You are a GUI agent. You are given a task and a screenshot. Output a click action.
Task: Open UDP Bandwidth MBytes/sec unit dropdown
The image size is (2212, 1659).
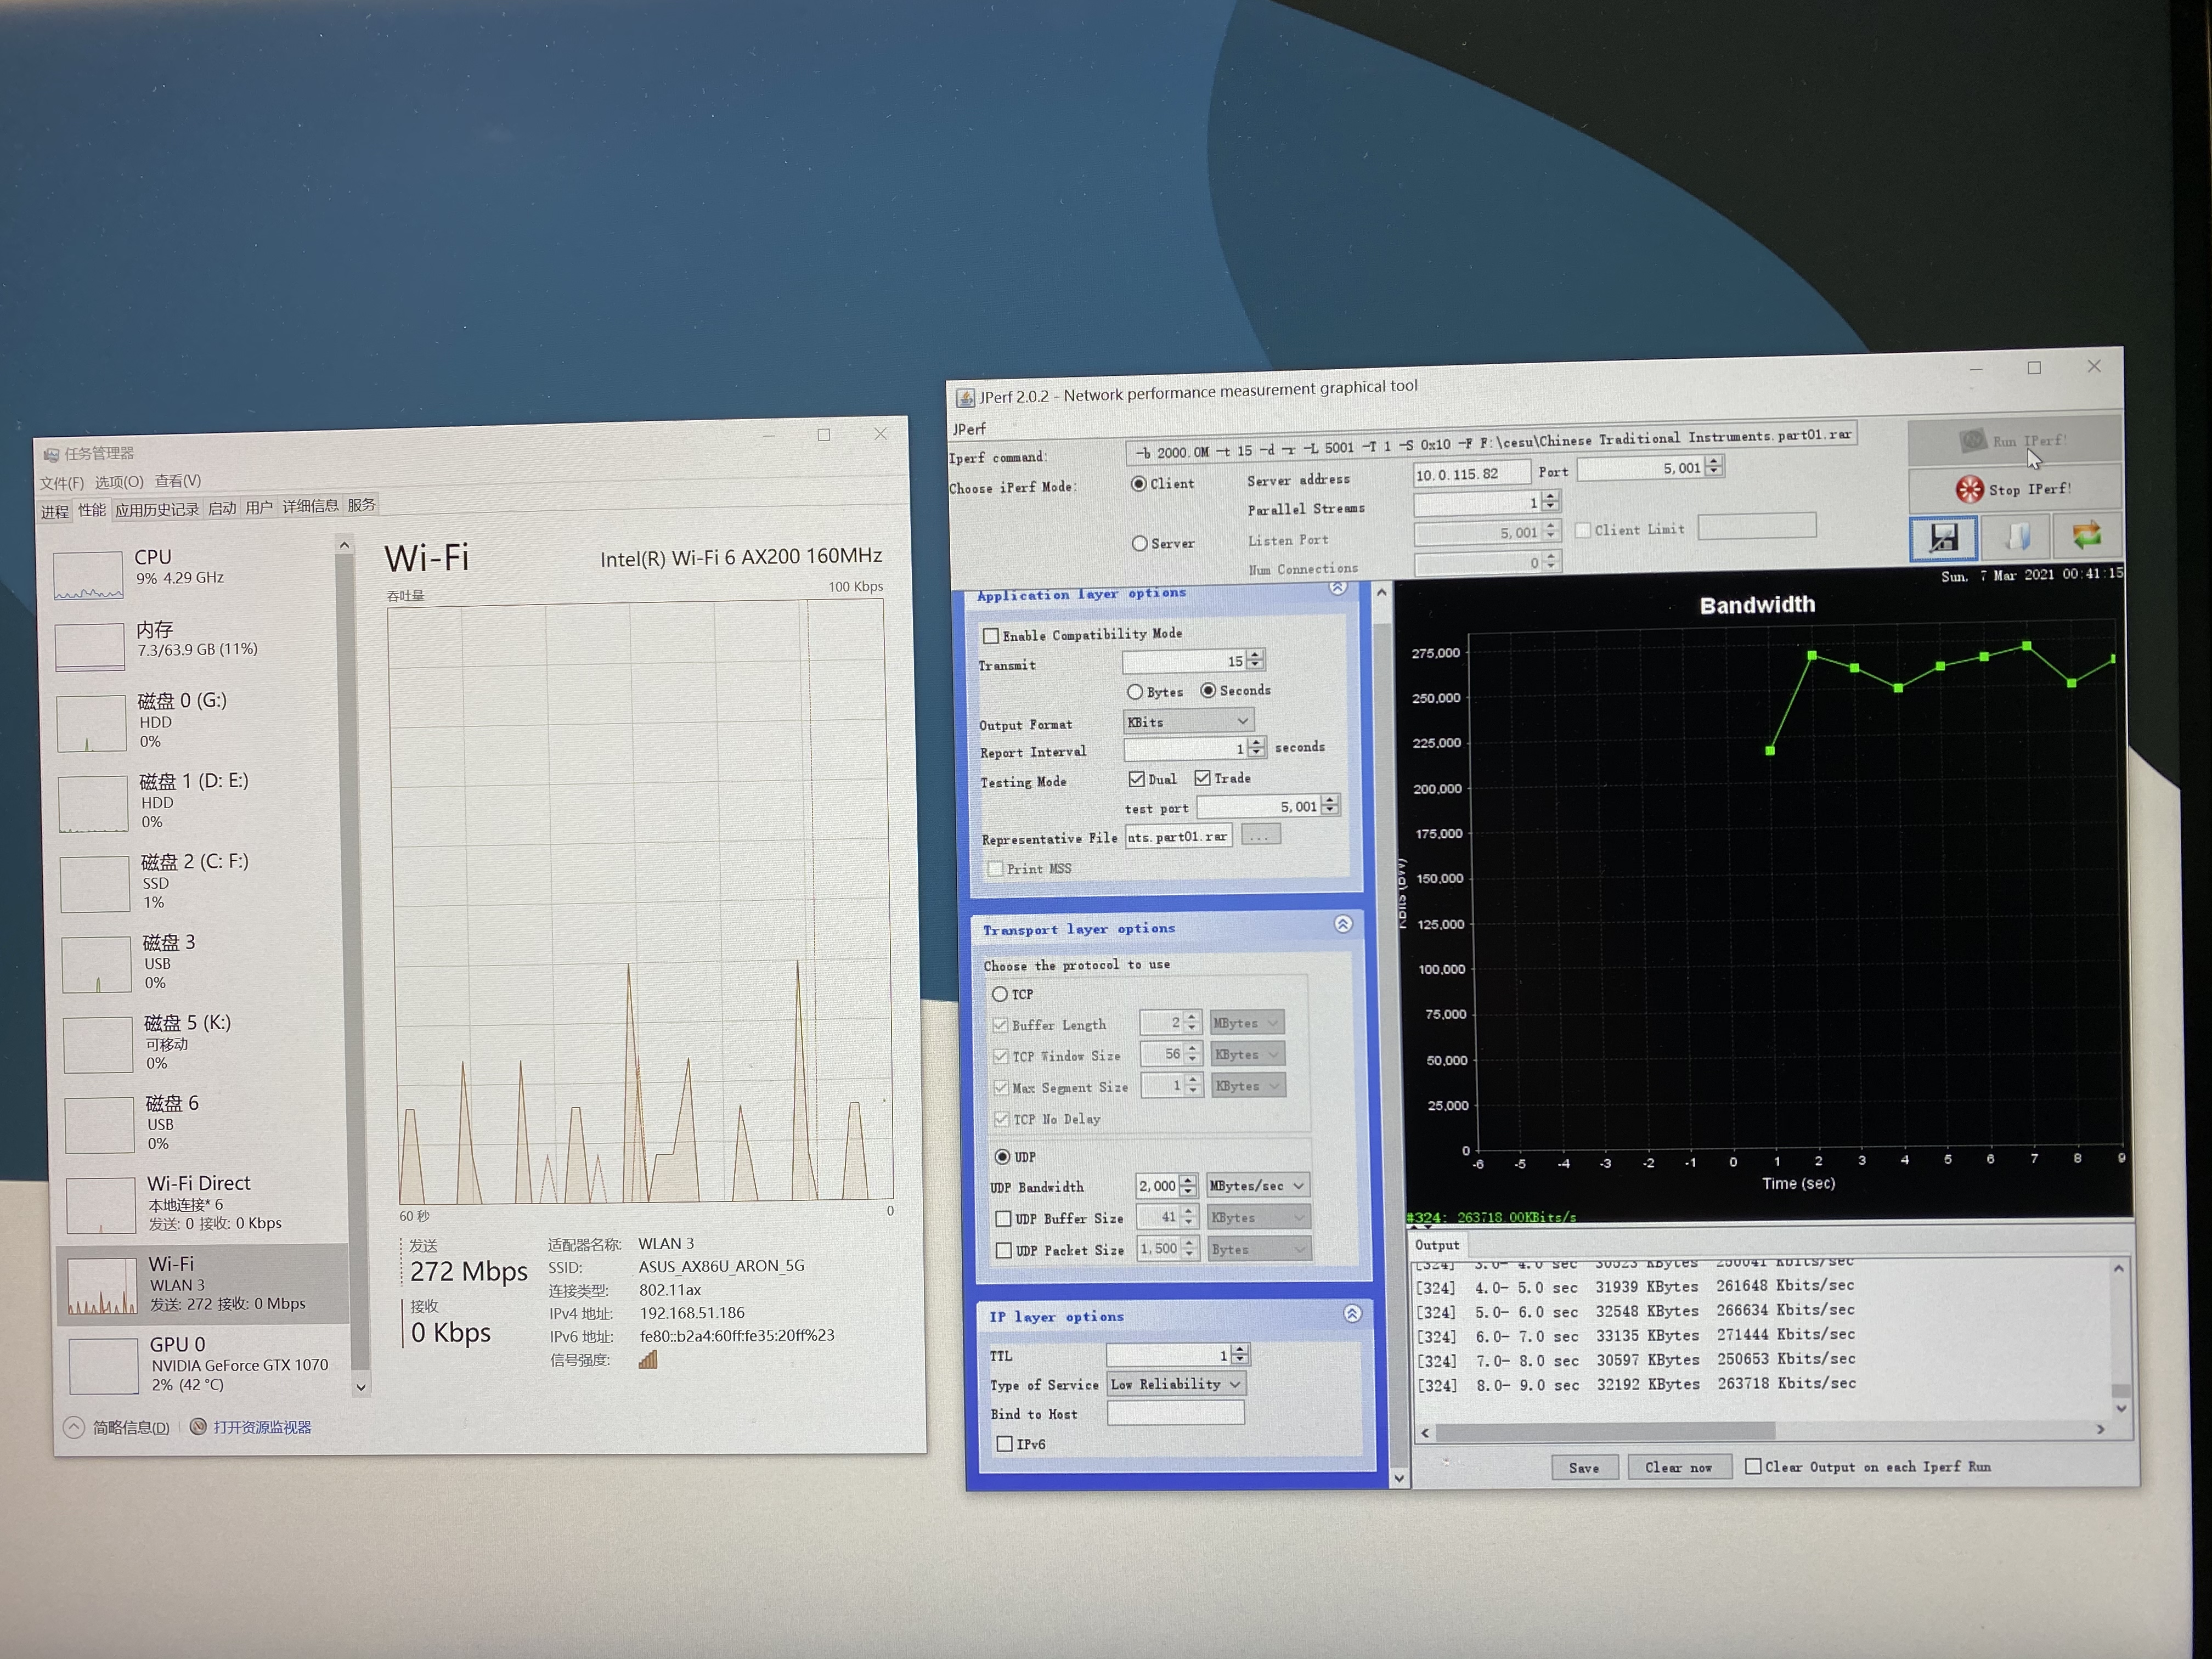[x=1258, y=1186]
